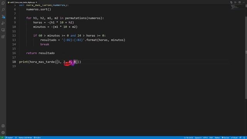Select the Python interpreter in status bar
This screenshot has height=139, width=247.
pyautogui.click(x=25, y=137)
